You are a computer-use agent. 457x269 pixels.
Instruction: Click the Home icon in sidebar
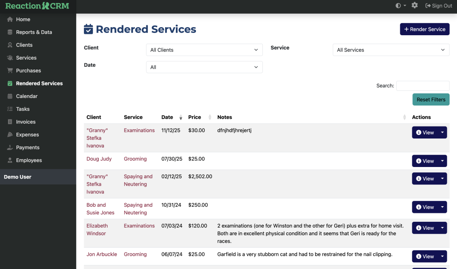pyautogui.click(x=10, y=20)
